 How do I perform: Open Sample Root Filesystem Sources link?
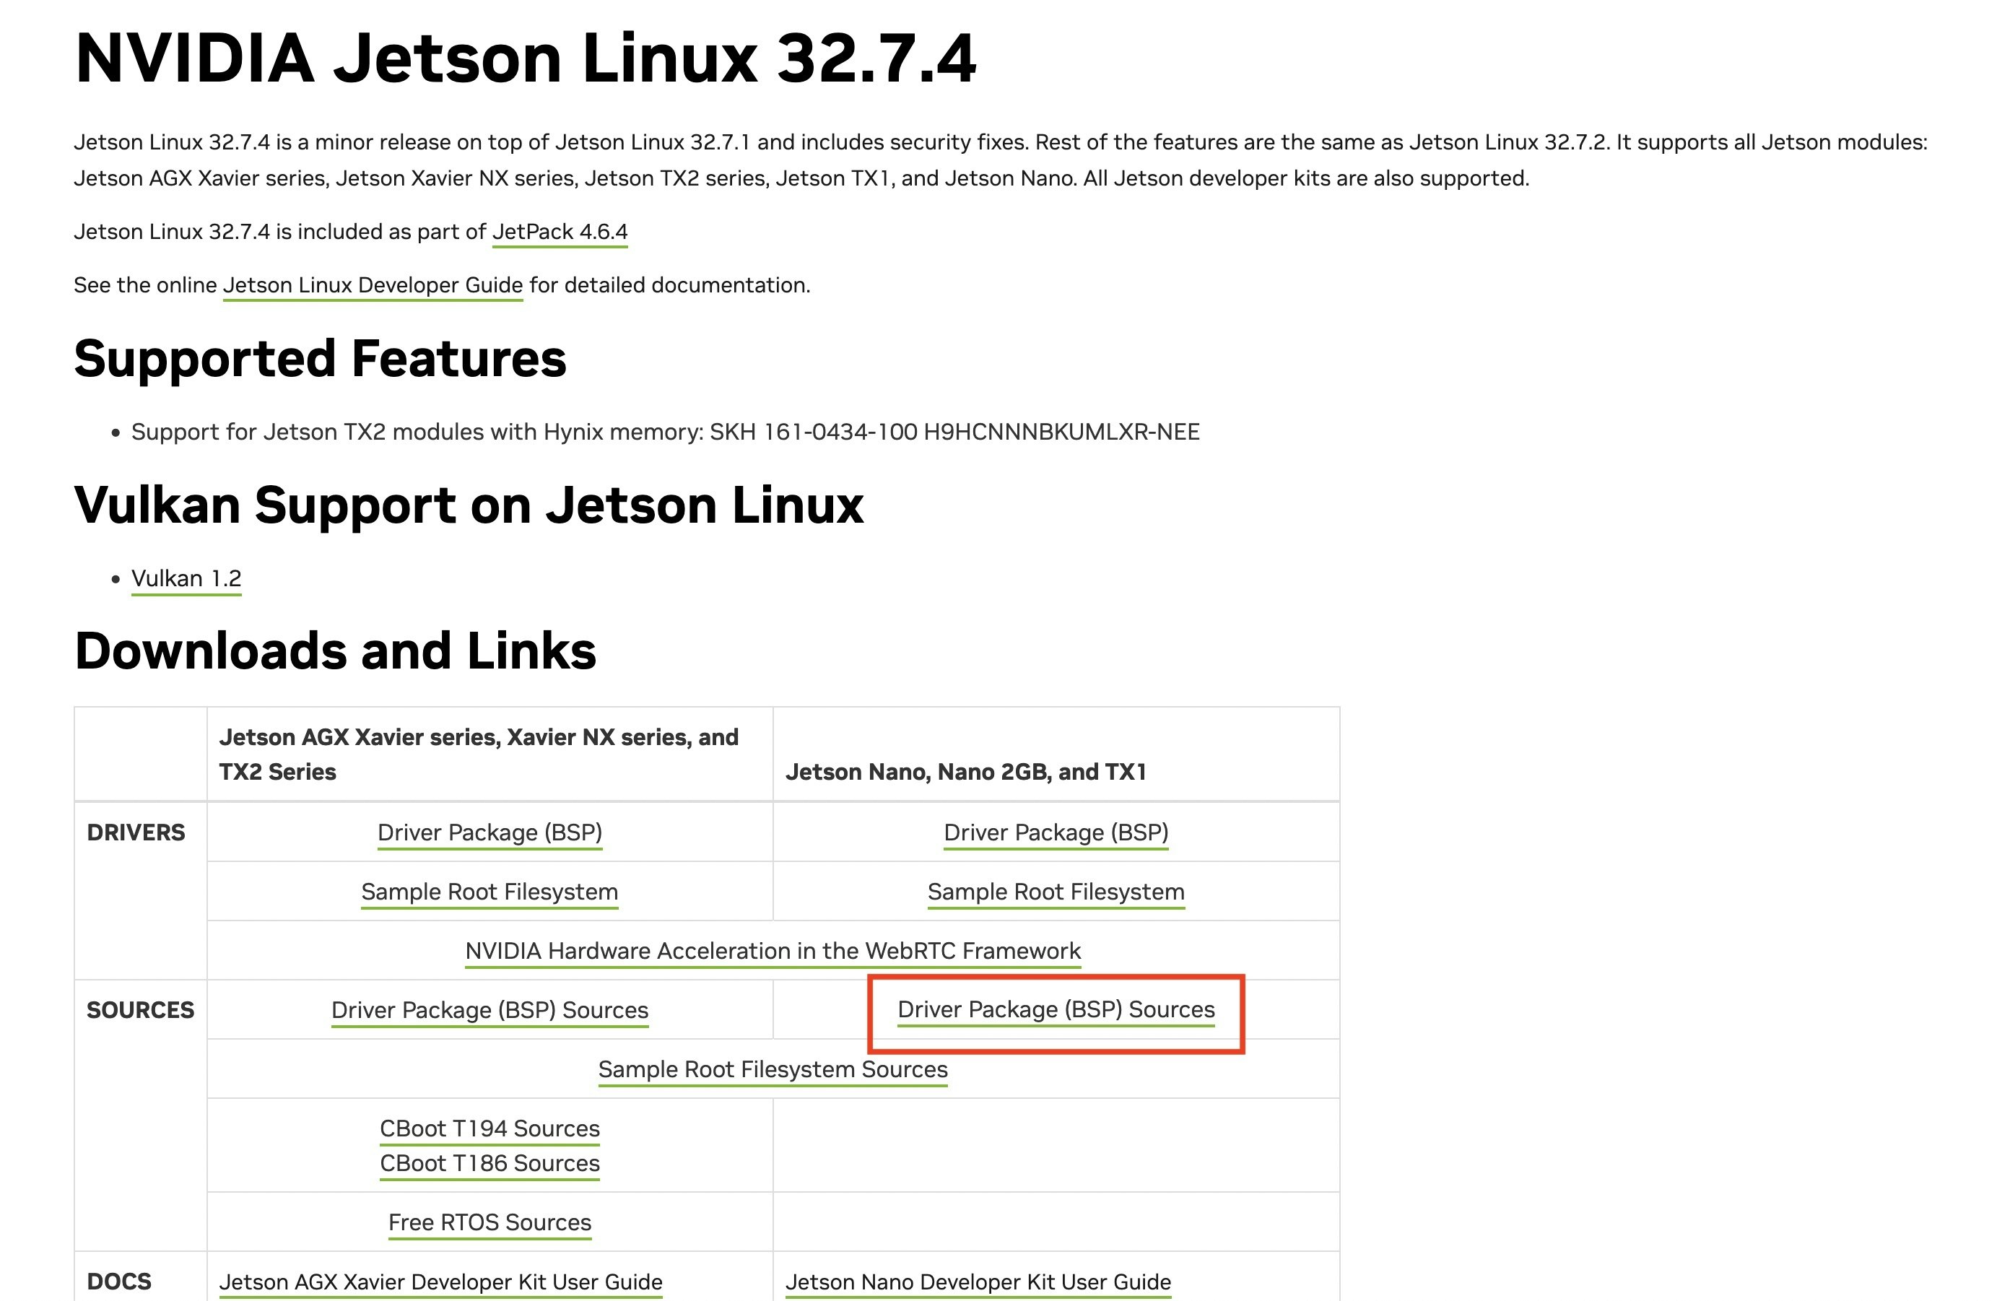tap(773, 1069)
